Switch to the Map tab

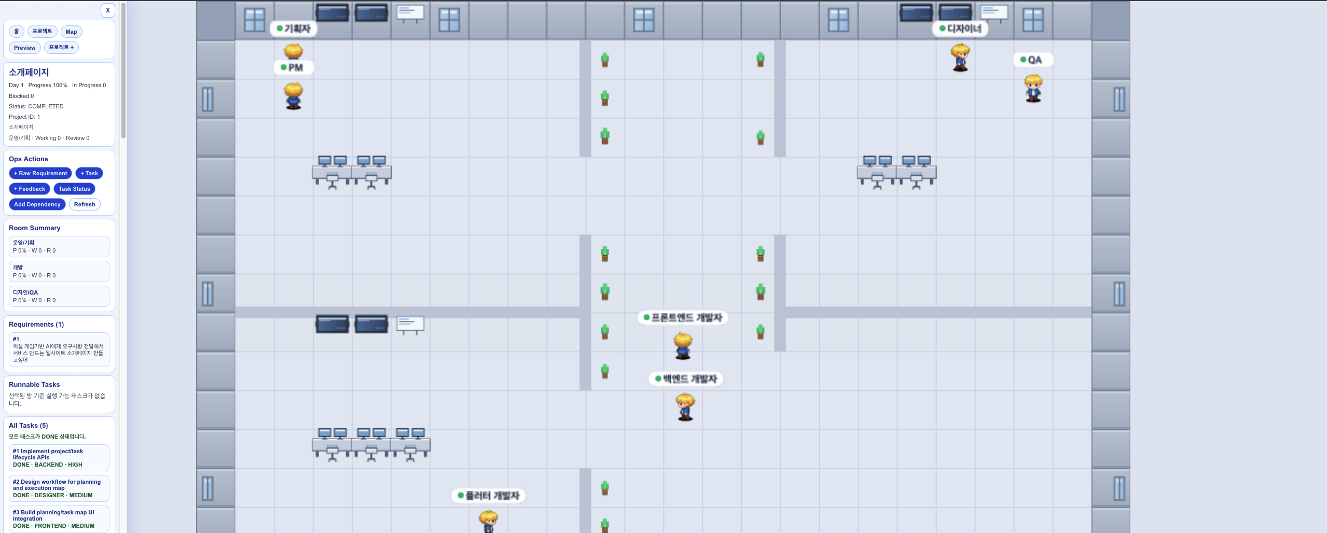point(71,32)
